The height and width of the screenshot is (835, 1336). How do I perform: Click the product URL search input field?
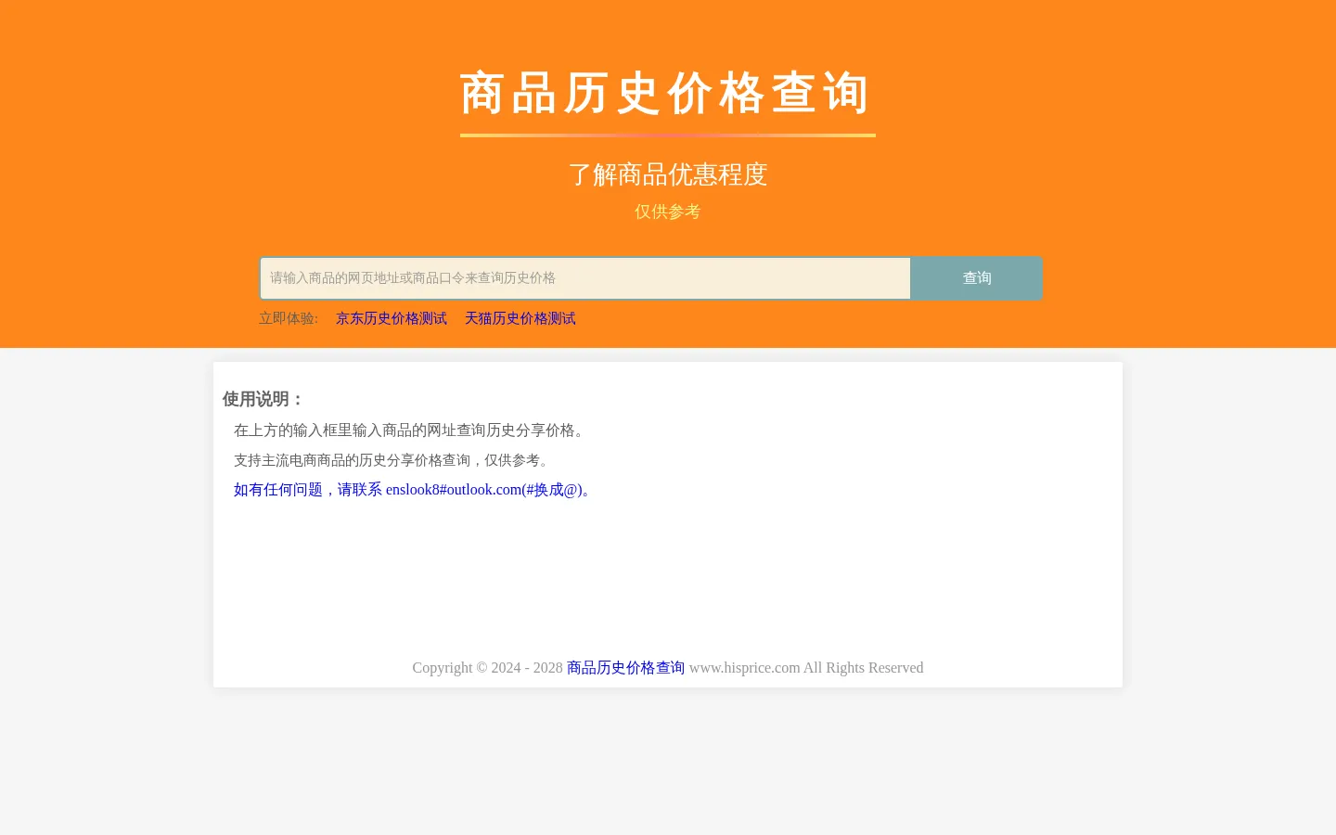[584, 278]
